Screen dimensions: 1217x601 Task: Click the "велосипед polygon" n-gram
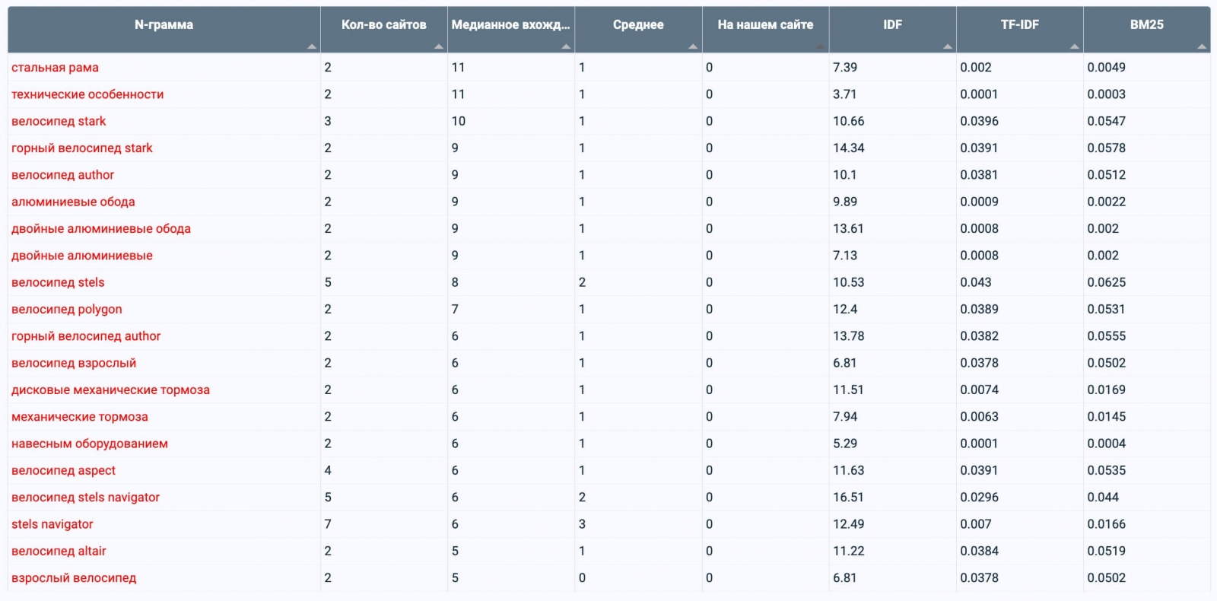point(67,310)
